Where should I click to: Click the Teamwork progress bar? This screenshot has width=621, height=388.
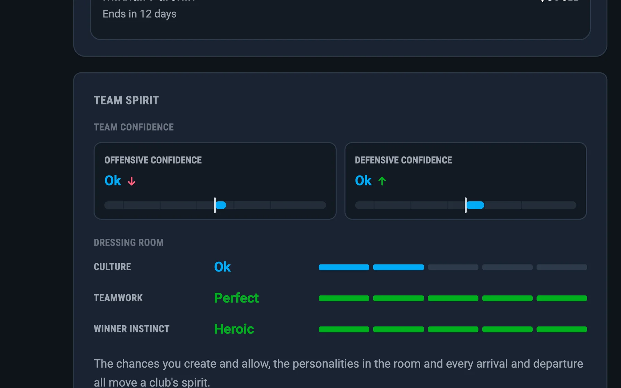[453, 298]
